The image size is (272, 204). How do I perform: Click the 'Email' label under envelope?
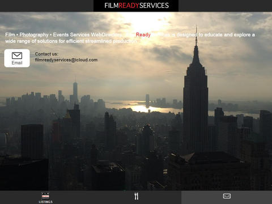(x=17, y=63)
